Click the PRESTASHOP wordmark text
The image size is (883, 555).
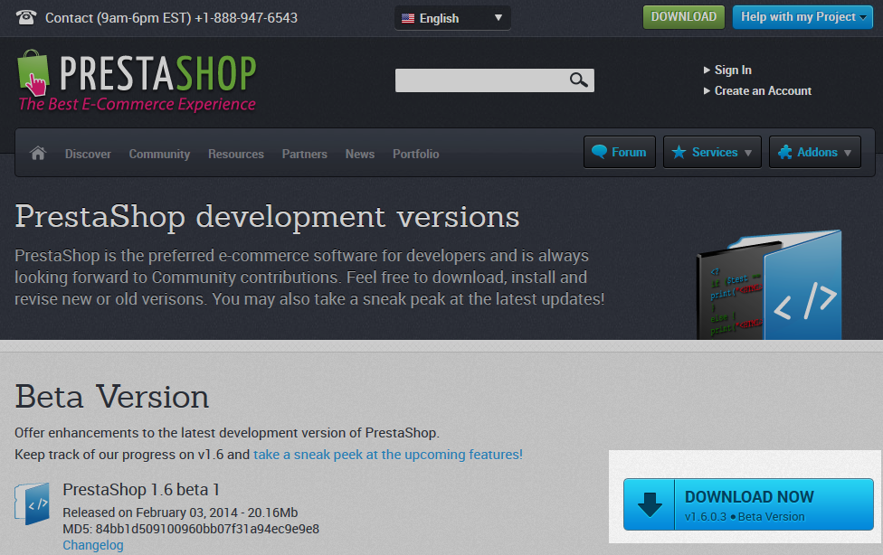[157, 73]
